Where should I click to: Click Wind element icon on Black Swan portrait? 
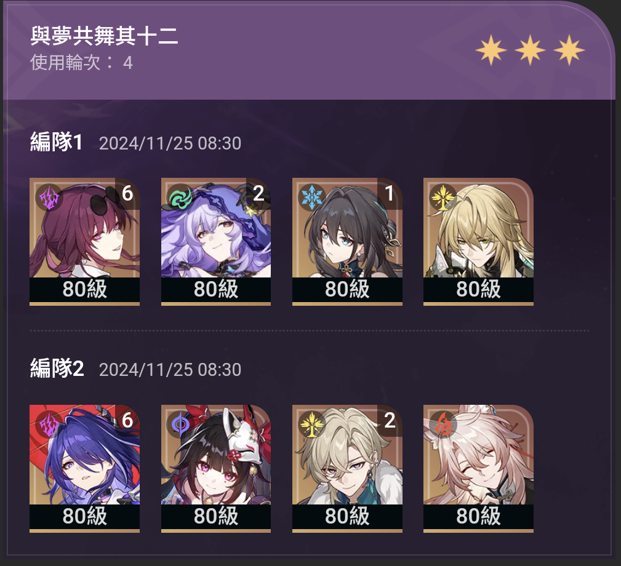(x=180, y=197)
